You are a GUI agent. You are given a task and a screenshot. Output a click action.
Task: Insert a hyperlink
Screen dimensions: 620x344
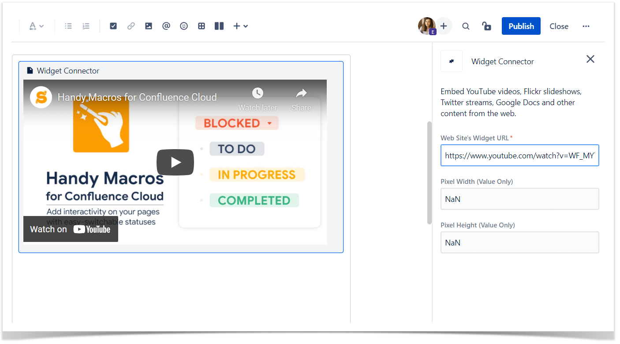(x=131, y=26)
